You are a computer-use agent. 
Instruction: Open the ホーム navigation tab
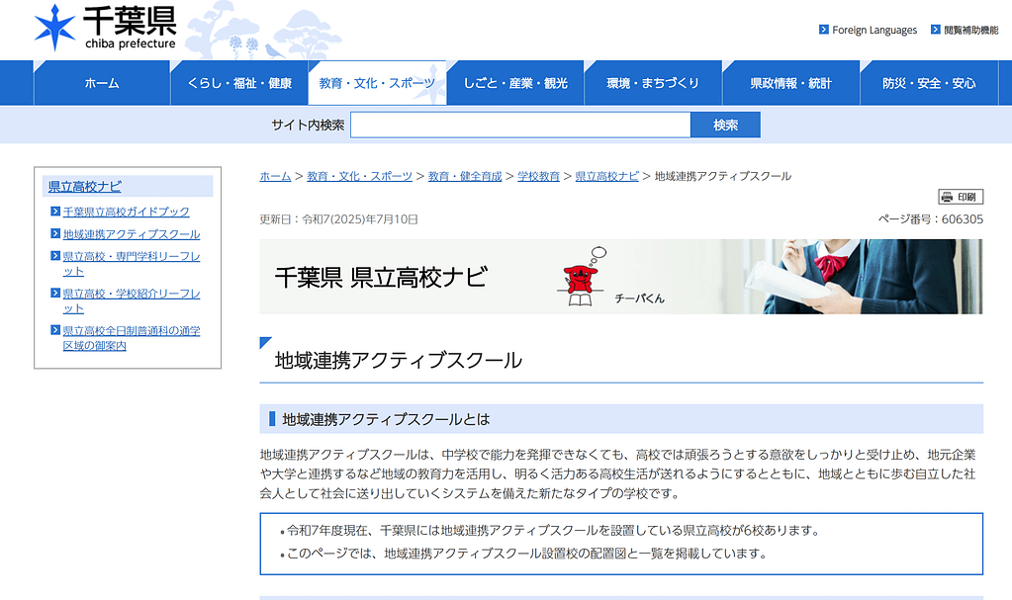pyautogui.click(x=101, y=83)
